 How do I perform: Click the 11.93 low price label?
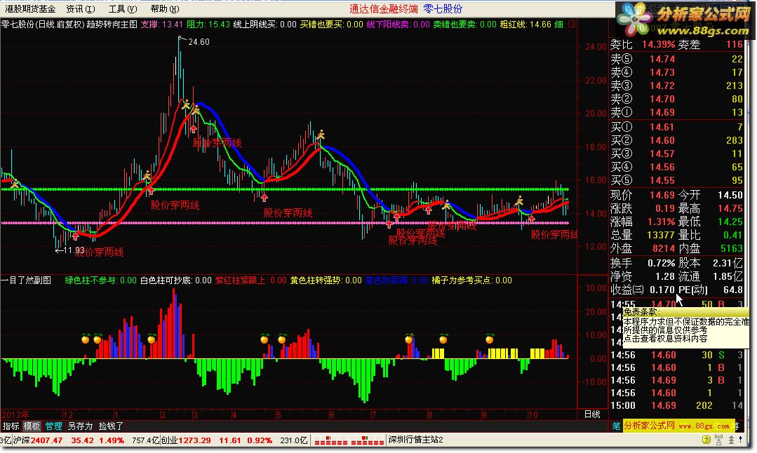tap(74, 250)
